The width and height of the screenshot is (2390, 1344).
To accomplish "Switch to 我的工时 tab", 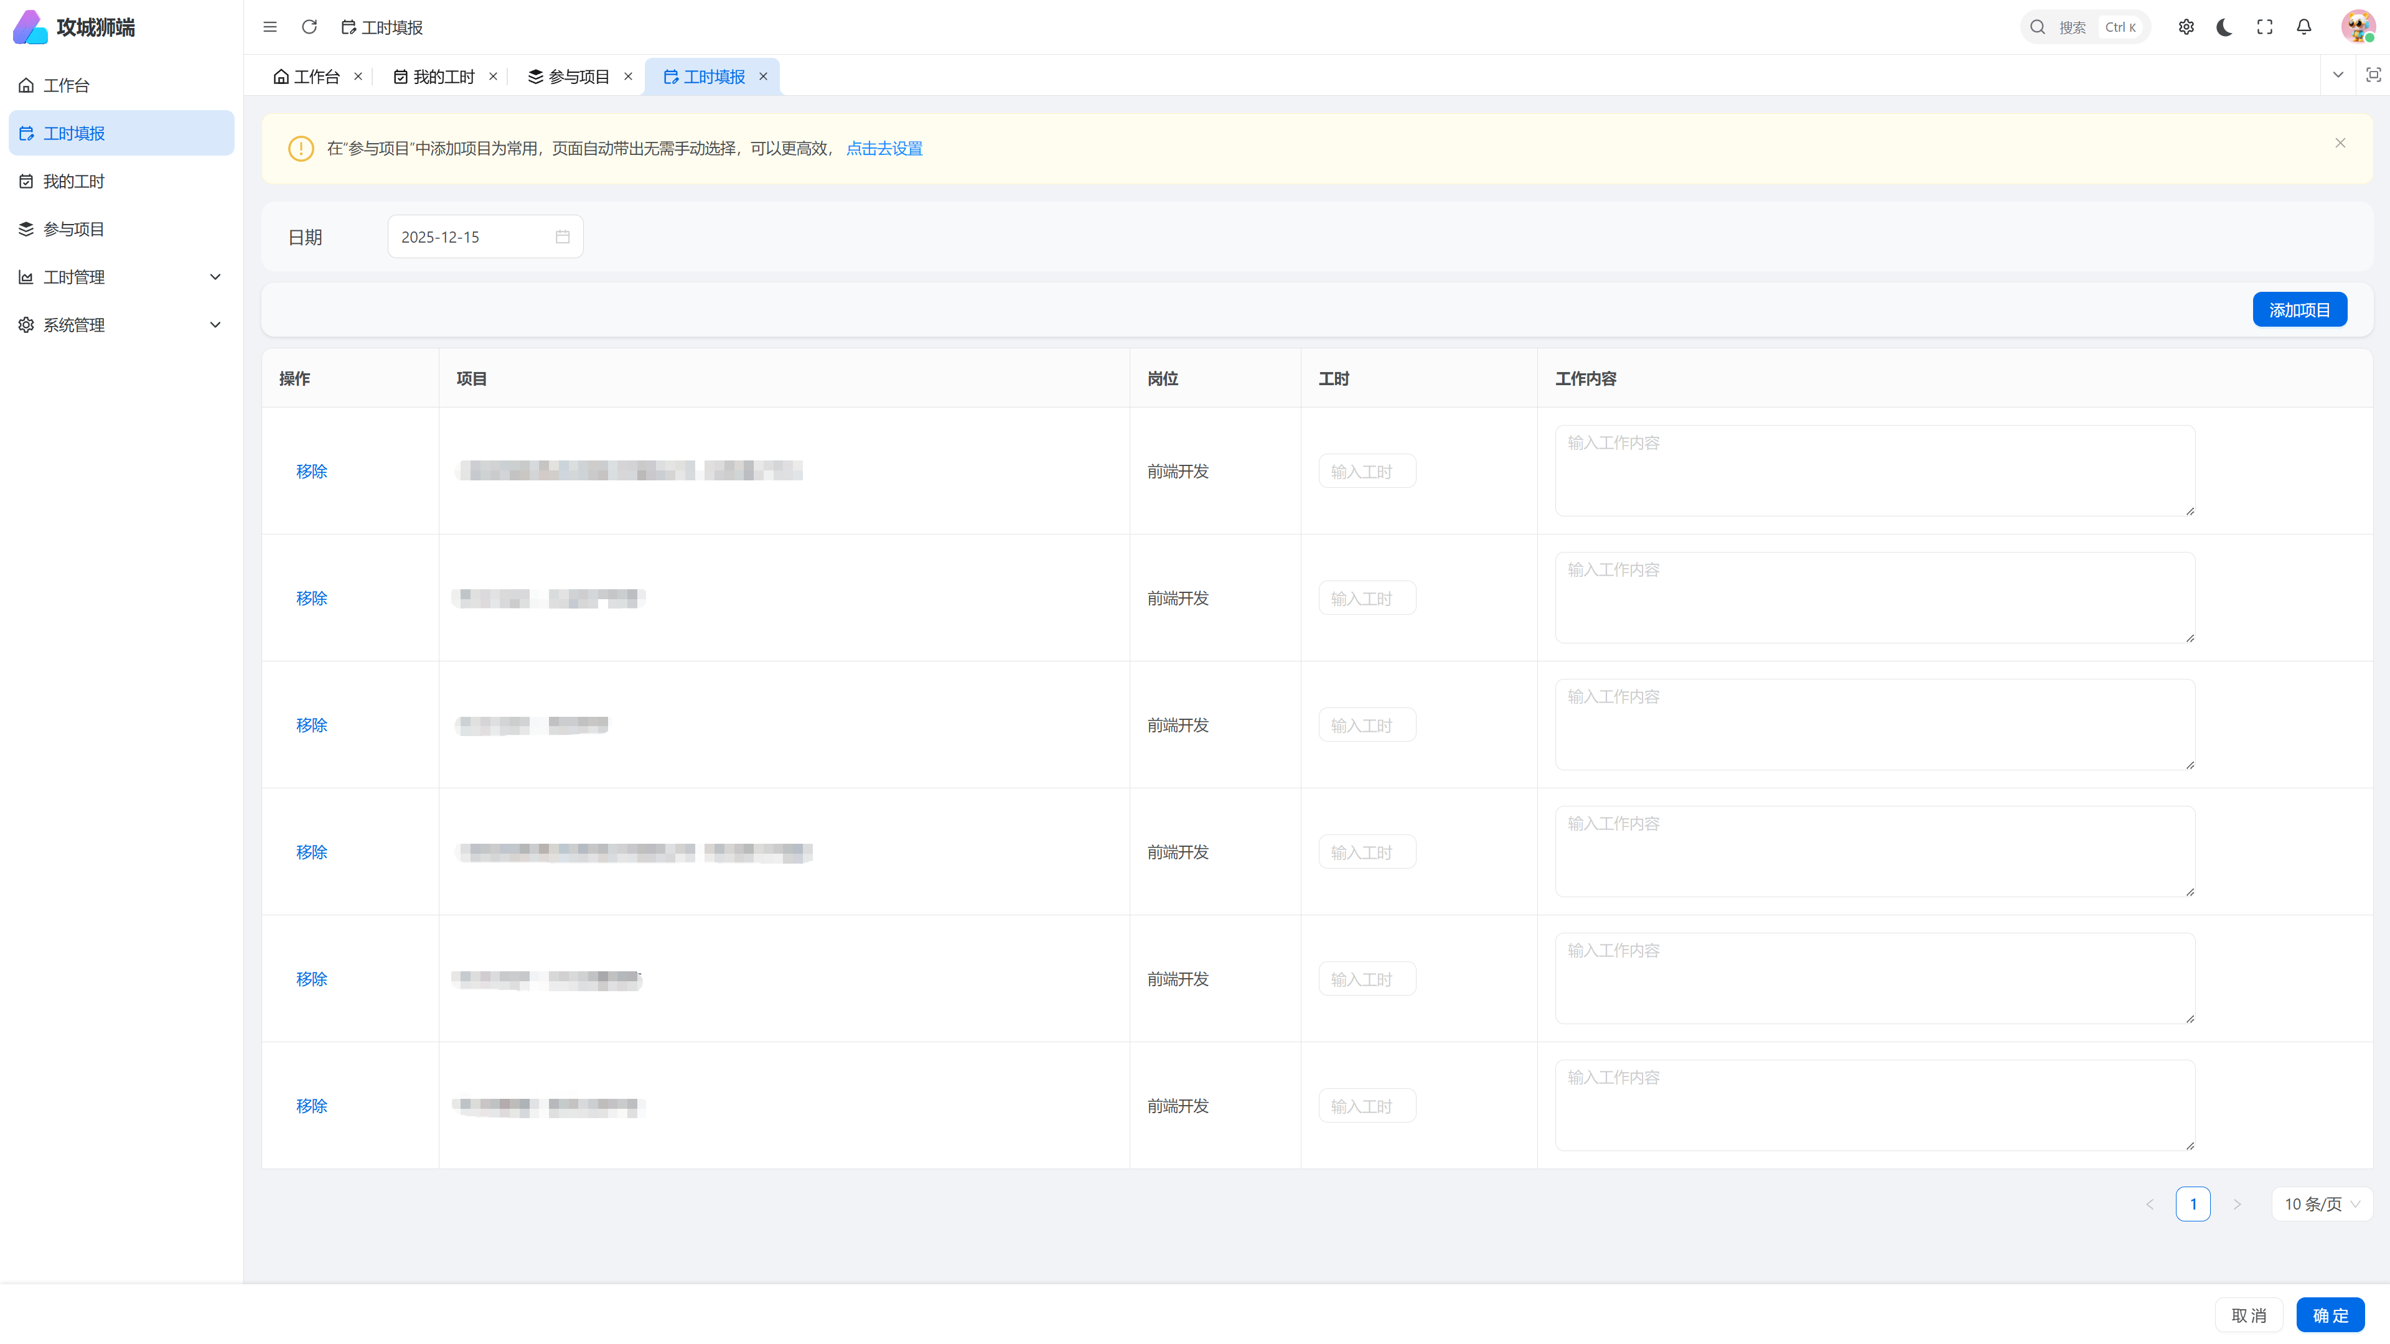I will [434, 76].
